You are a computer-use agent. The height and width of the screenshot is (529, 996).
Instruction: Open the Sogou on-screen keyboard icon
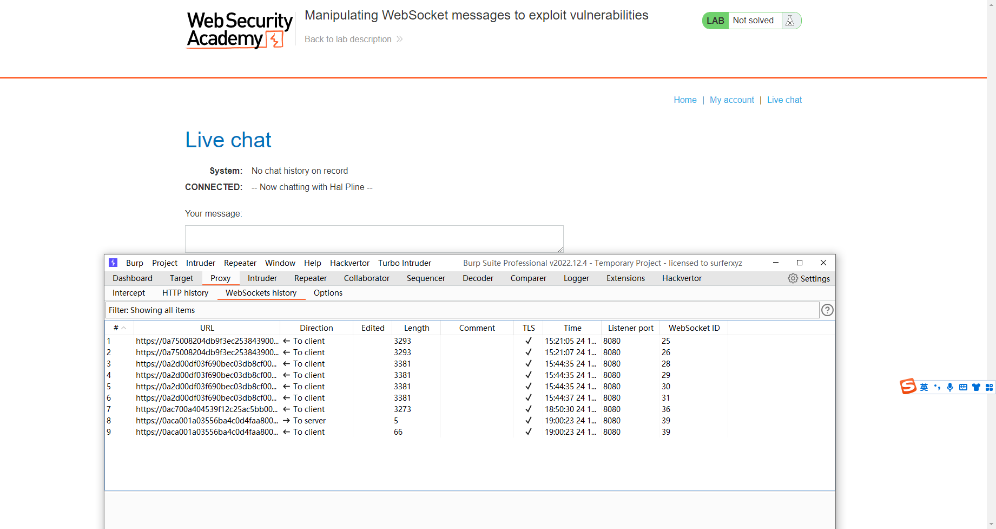pos(963,387)
